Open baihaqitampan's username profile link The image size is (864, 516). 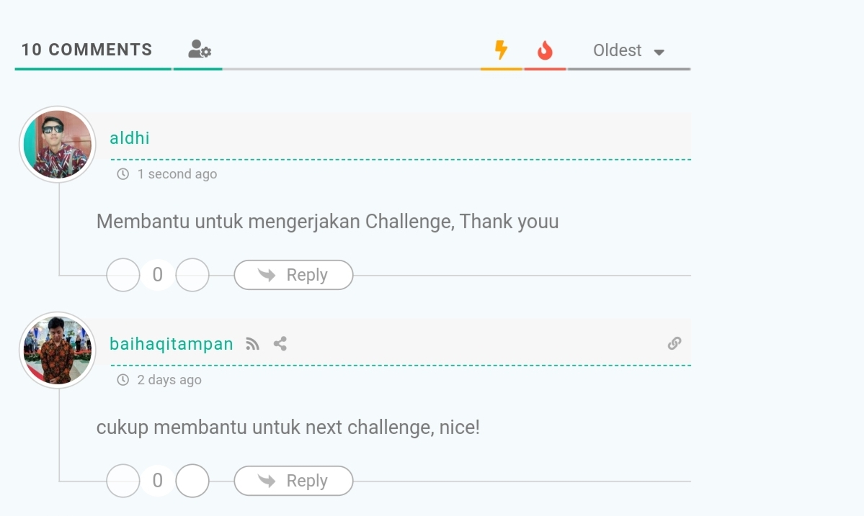(x=172, y=344)
